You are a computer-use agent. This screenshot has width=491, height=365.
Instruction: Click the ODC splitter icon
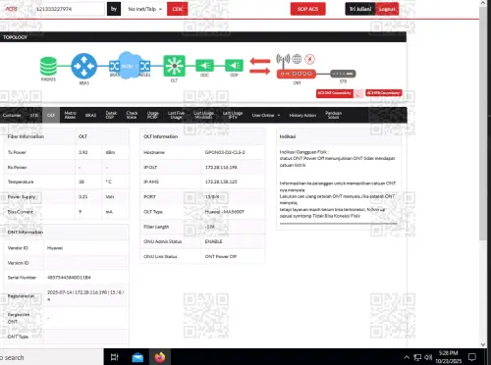(x=204, y=66)
